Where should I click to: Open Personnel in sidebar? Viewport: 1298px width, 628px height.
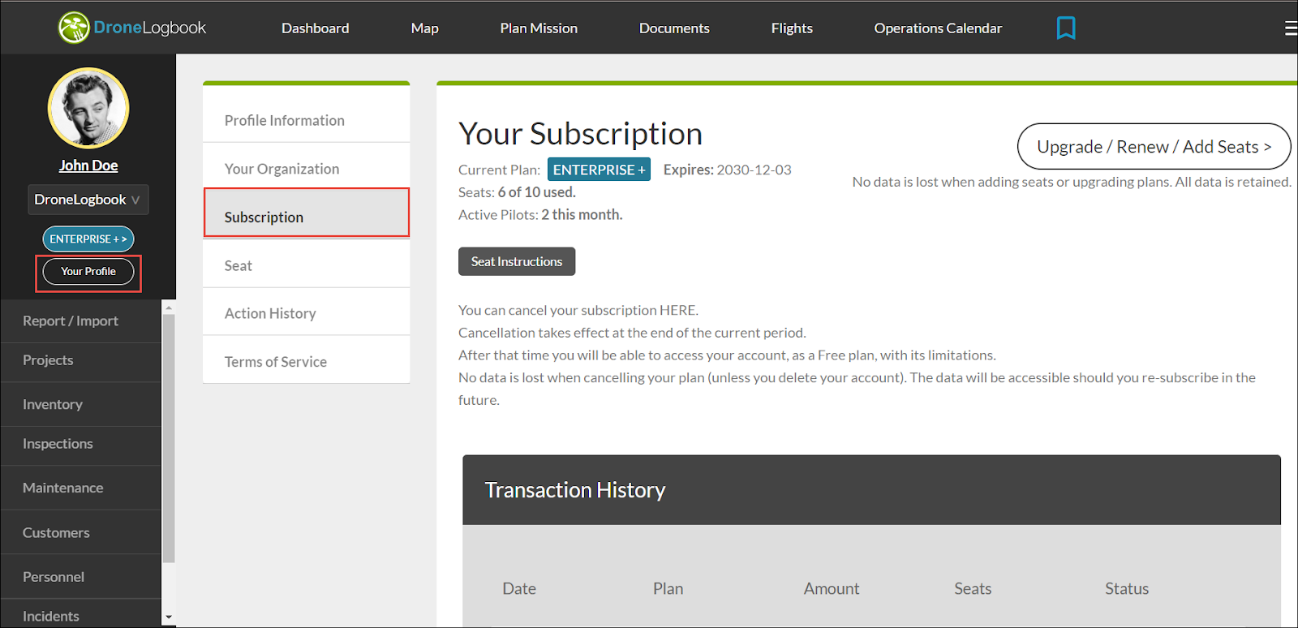pyautogui.click(x=81, y=577)
